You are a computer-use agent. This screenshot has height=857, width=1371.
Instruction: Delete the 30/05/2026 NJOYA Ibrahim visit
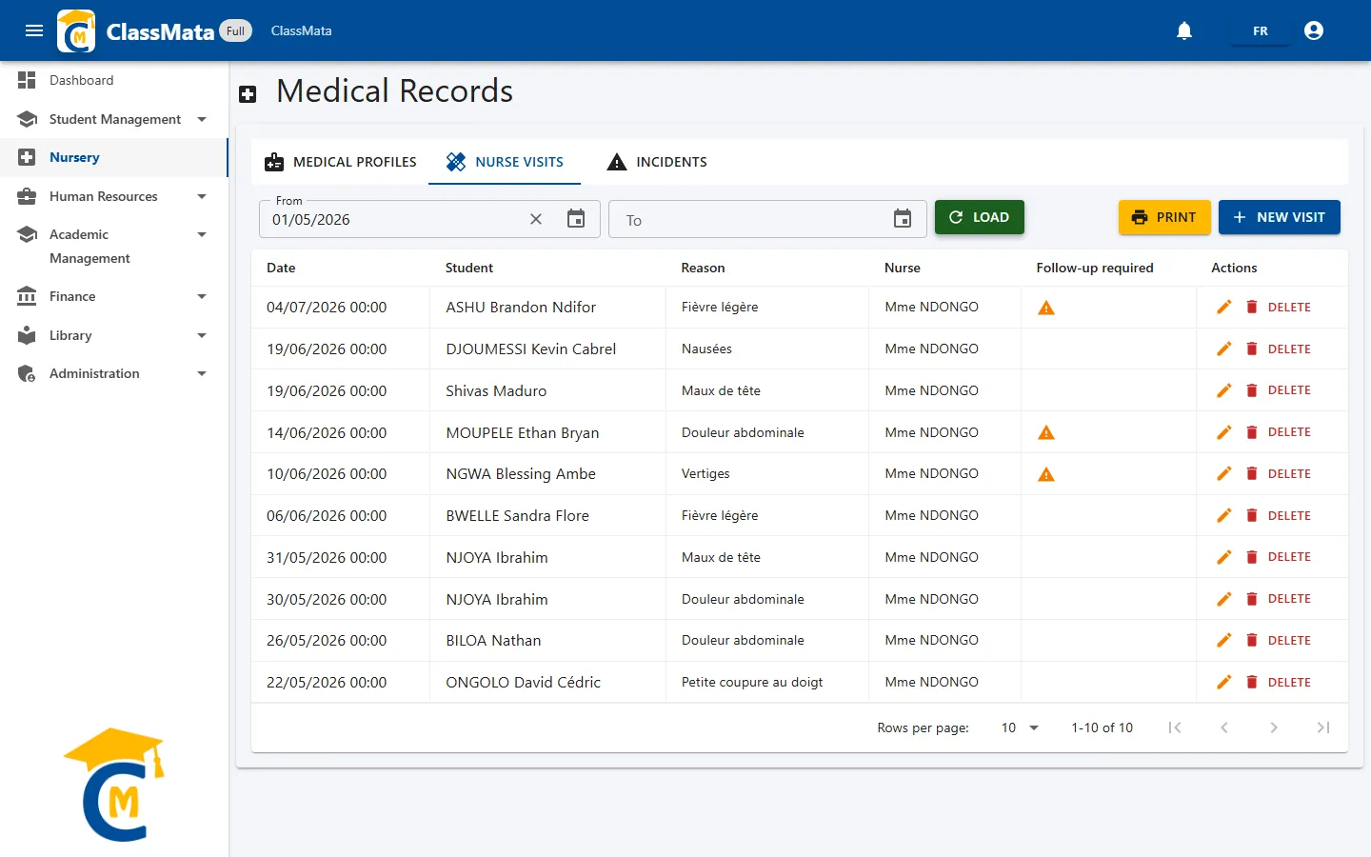click(x=1279, y=599)
